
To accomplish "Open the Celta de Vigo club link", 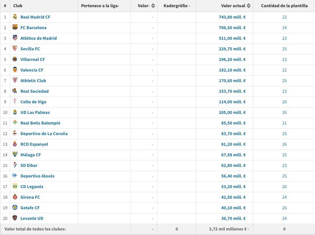I will pos(33,102).
